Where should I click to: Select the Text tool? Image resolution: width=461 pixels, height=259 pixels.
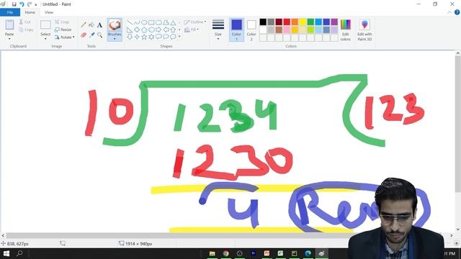(99, 25)
